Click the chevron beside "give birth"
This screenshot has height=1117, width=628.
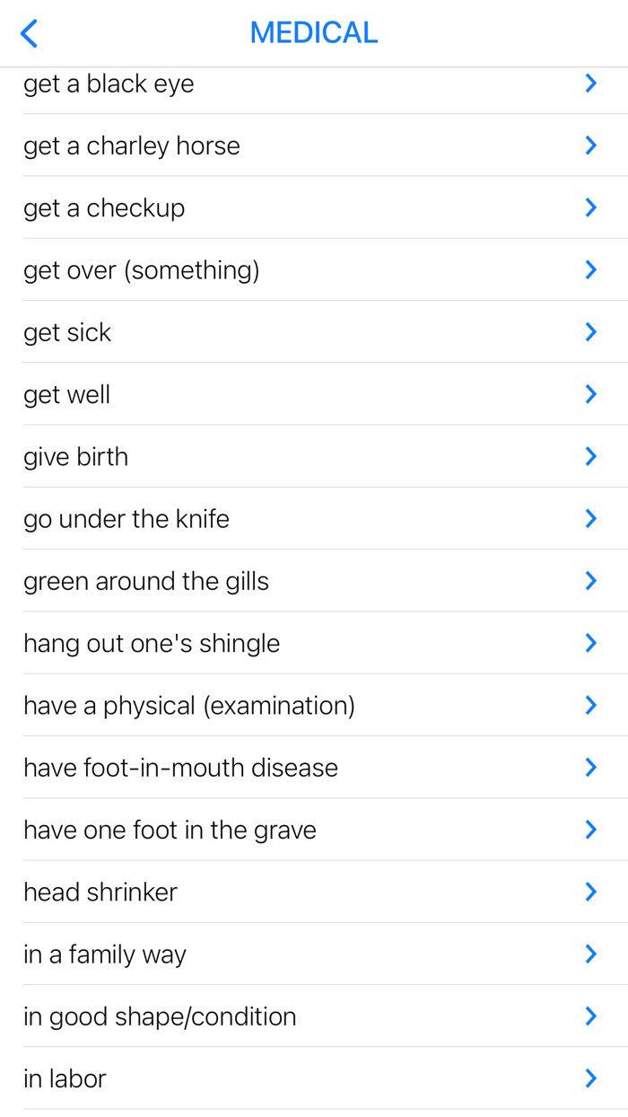(590, 456)
